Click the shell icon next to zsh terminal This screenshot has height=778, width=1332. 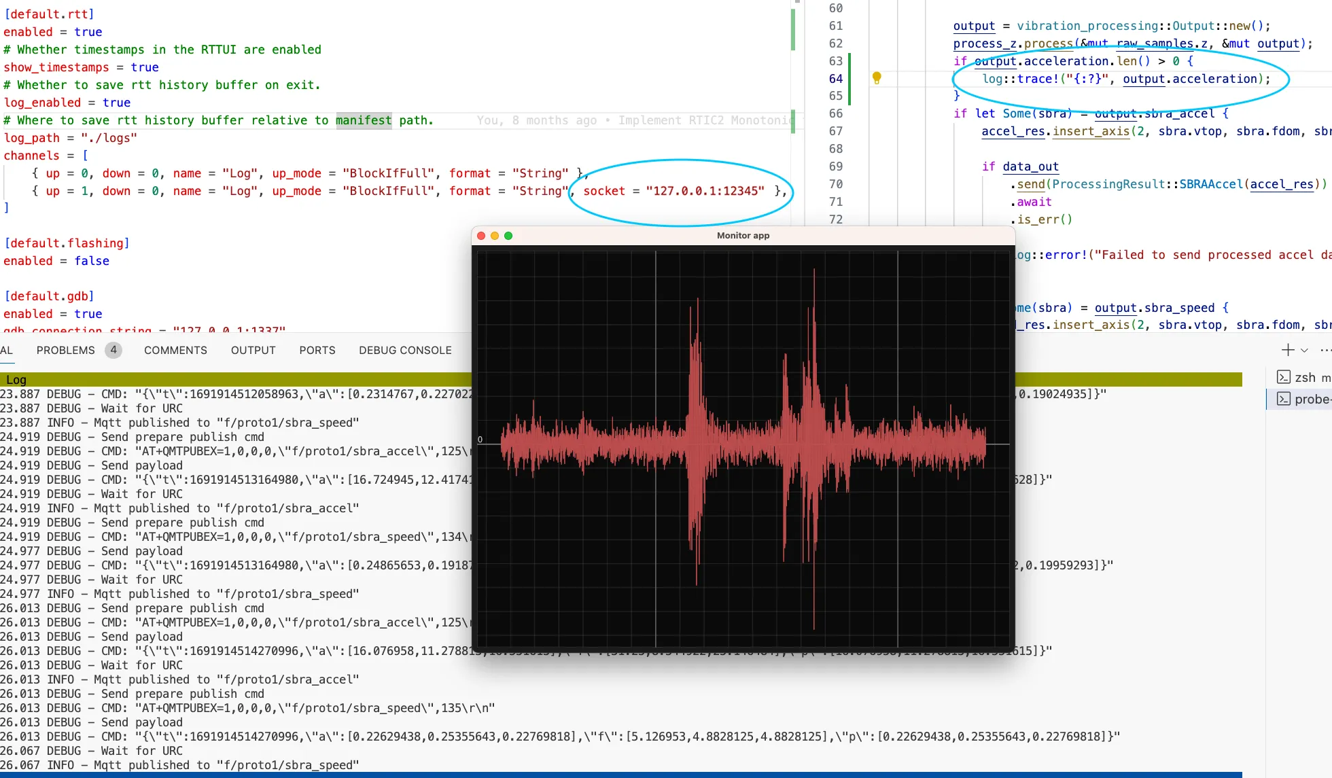(x=1284, y=377)
